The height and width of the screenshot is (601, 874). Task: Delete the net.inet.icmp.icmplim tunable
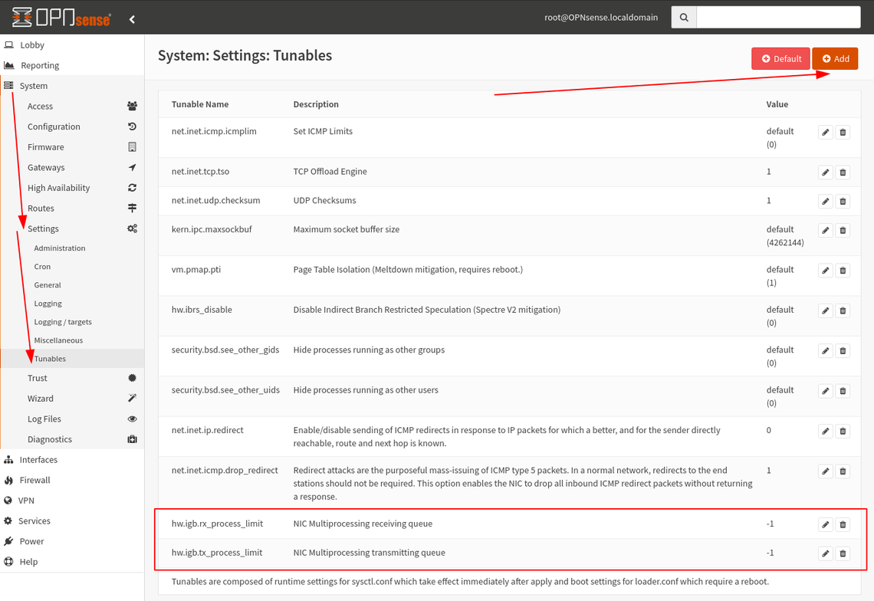click(843, 132)
